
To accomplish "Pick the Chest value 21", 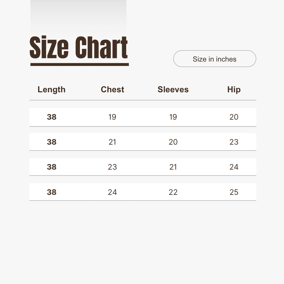I will pyautogui.click(x=112, y=142).
